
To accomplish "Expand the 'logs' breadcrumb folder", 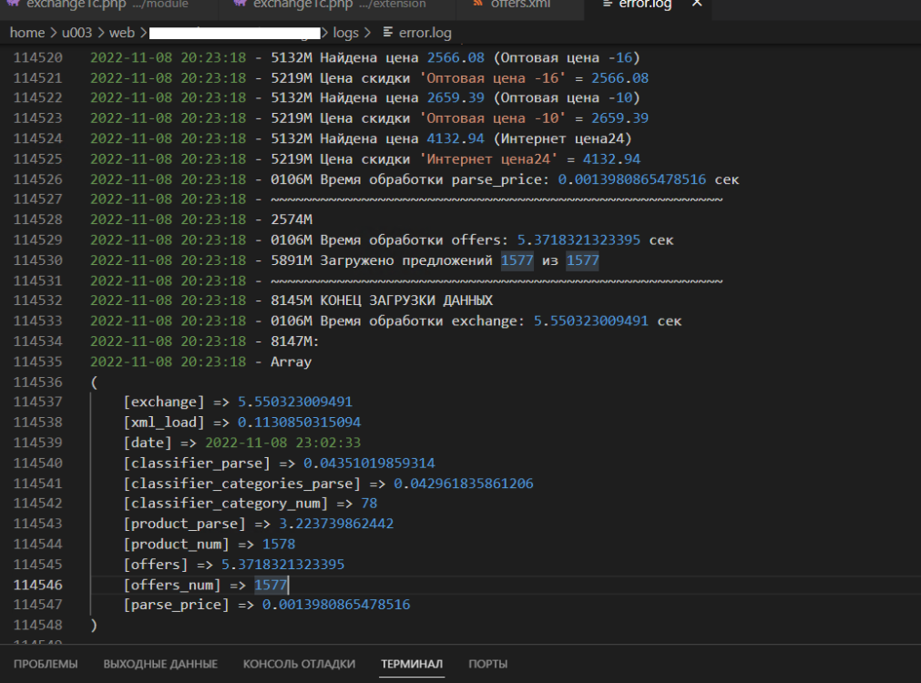I will coord(346,33).
